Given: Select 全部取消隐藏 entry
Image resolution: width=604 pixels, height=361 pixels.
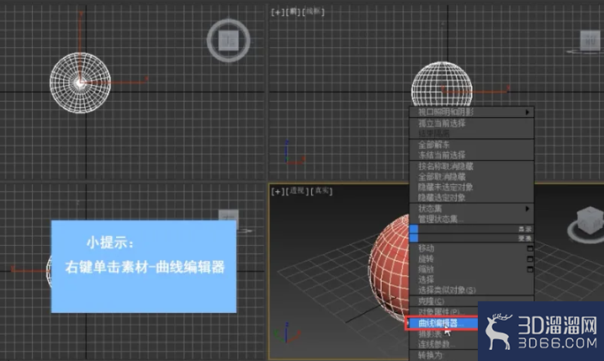Looking at the screenshot, I should tap(442, 177).
